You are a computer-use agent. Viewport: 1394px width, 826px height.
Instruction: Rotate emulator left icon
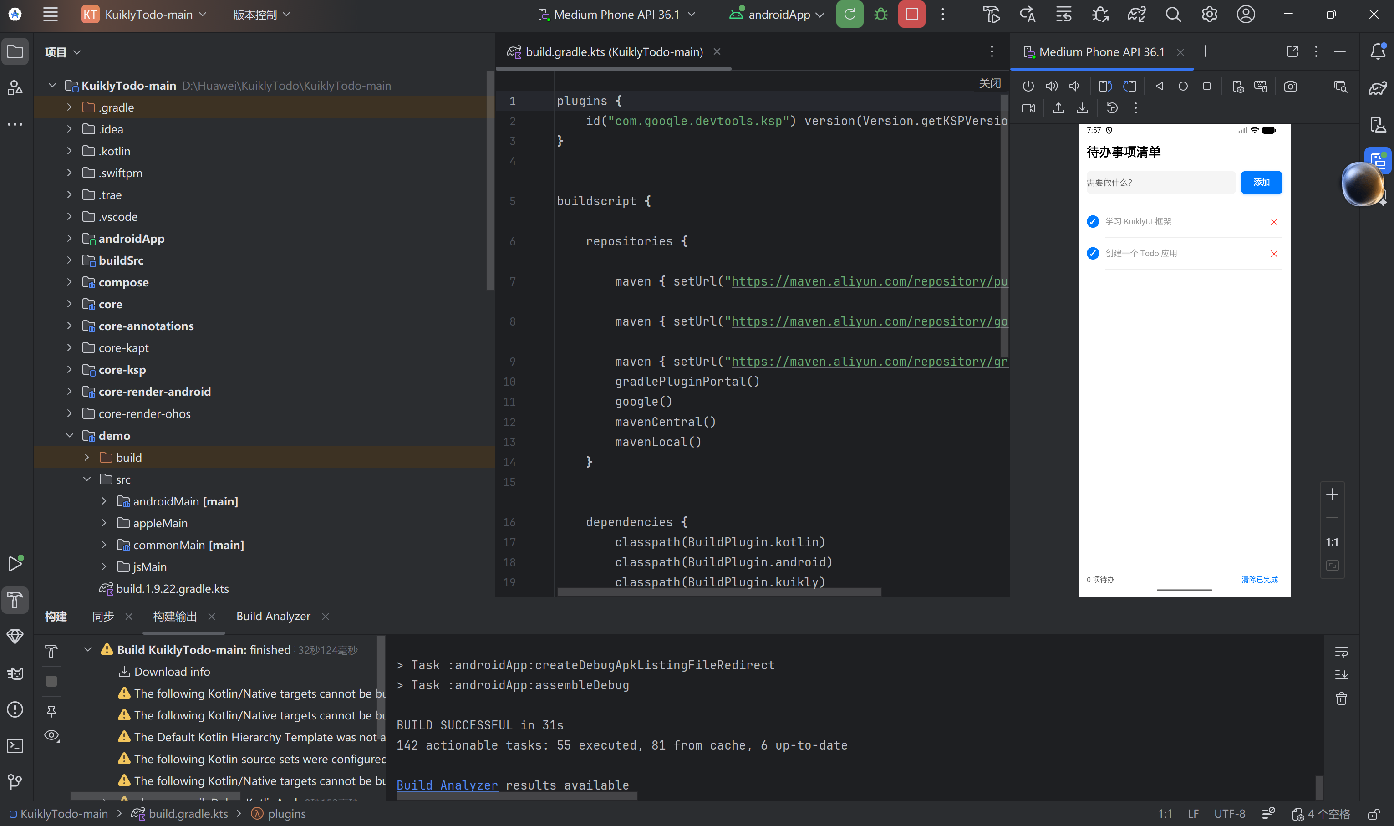coord(1105,86)
